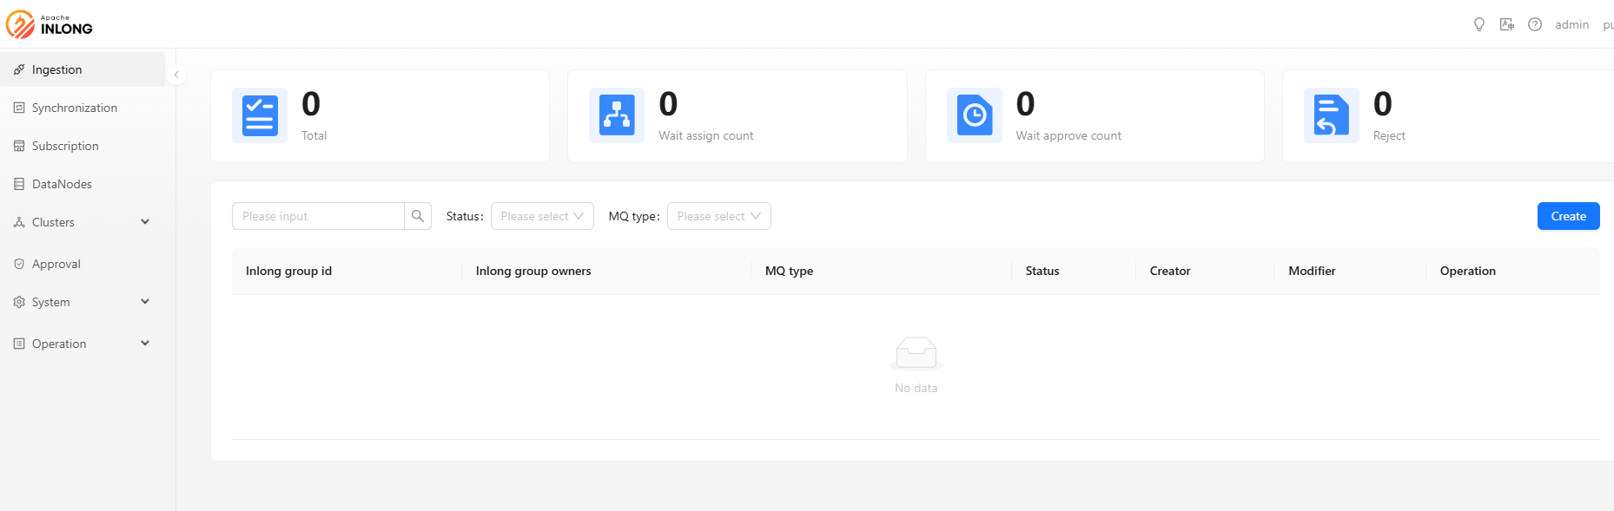
Task: Click the Reject document icon
Action: [x=1331, y=115]
